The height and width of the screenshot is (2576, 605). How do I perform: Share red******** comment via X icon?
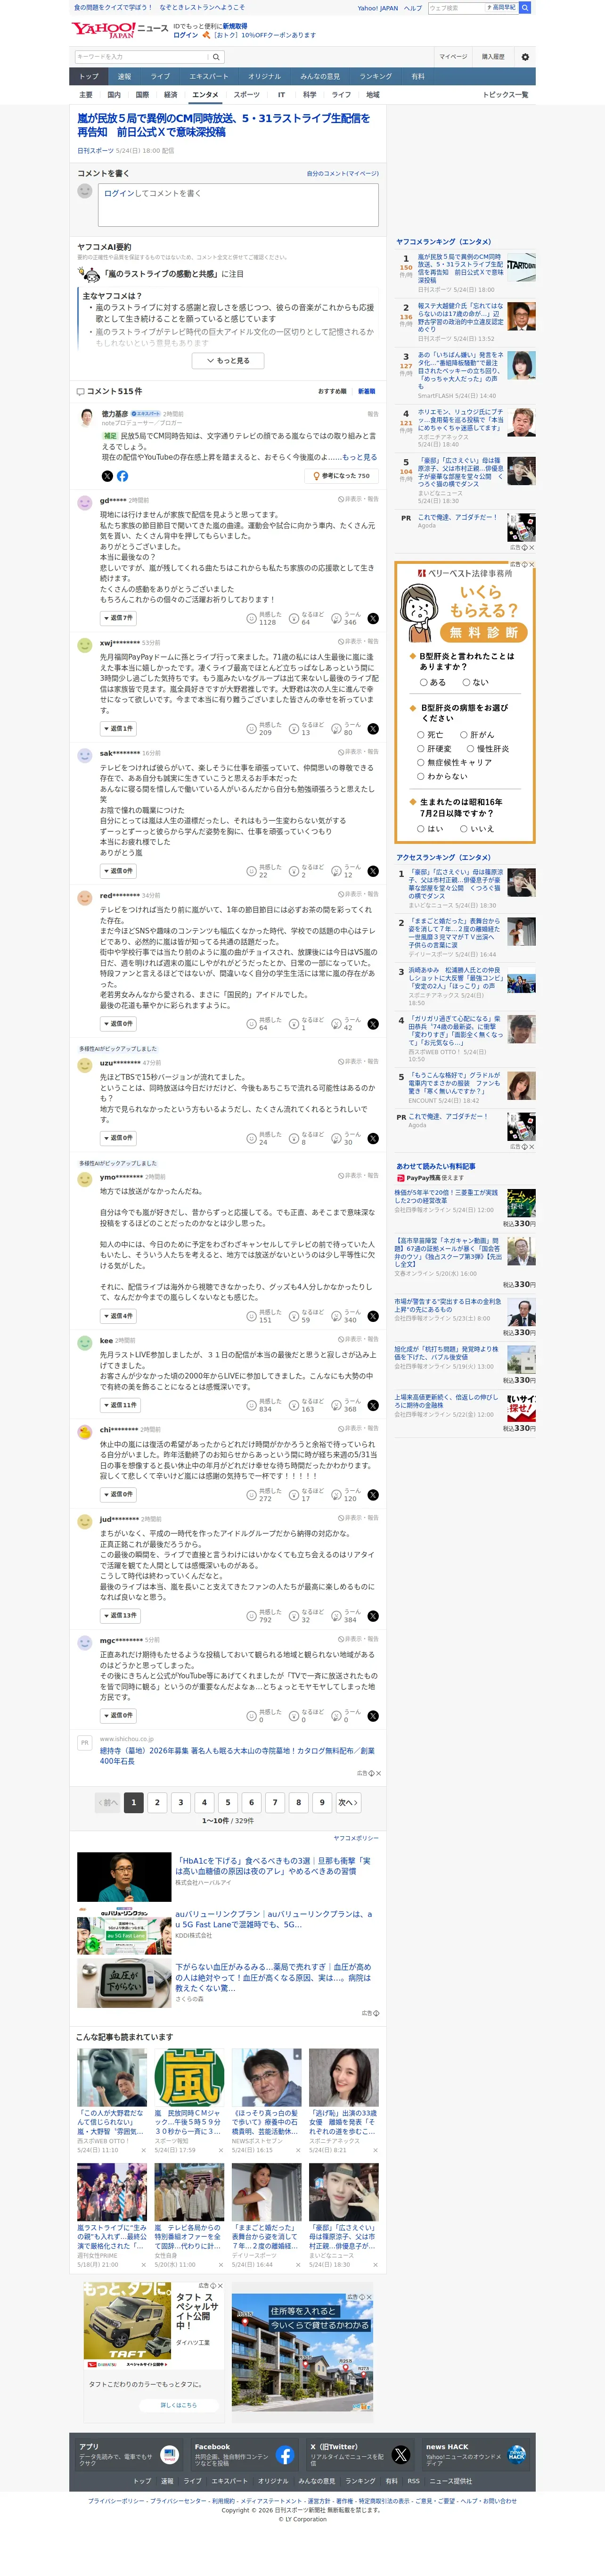[x=373, y=1023]
